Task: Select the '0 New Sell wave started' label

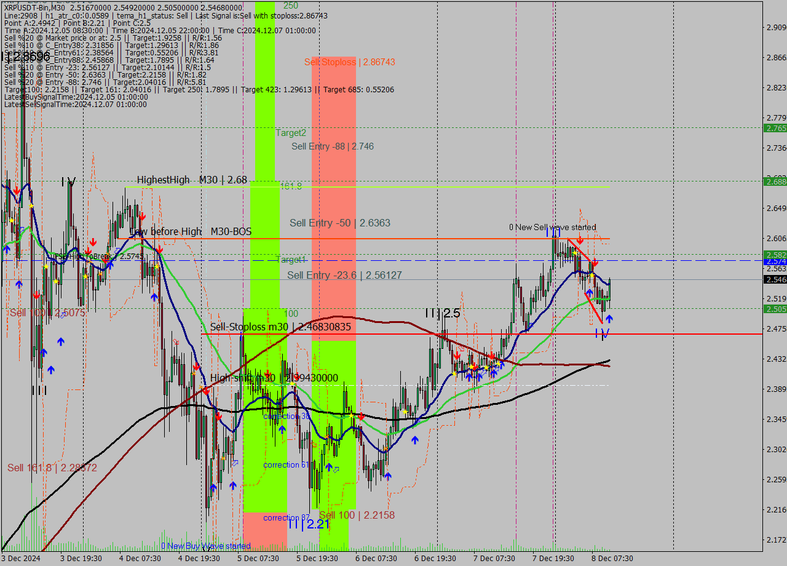Action: (x=552, y=227)
